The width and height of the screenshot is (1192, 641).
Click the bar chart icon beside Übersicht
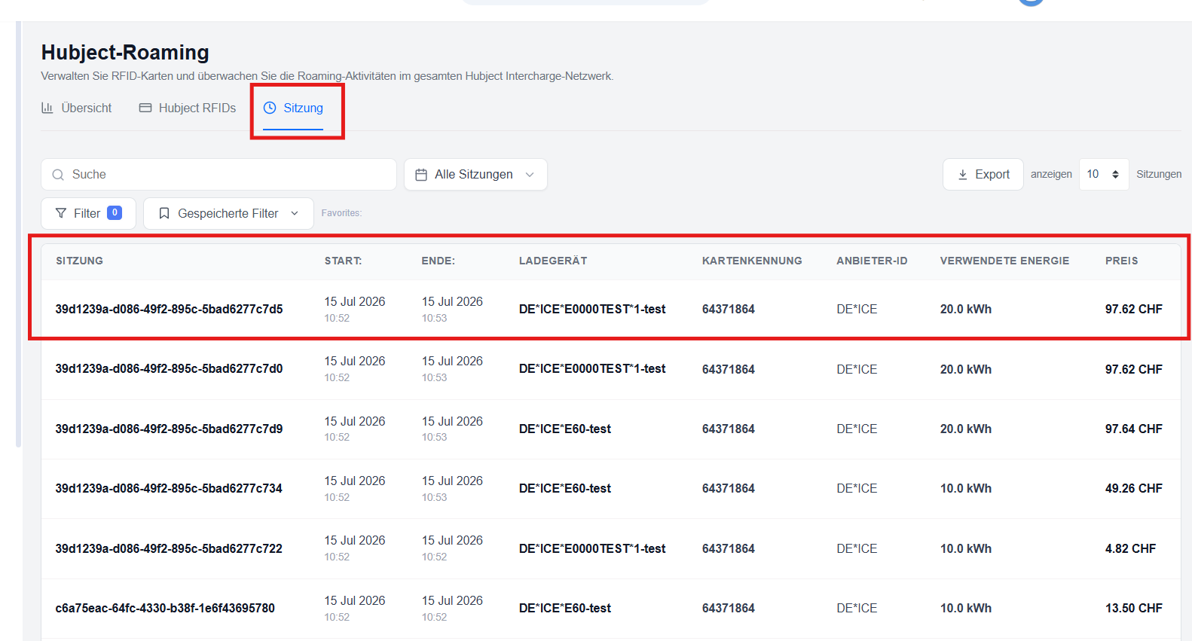(x=47, y=108)
